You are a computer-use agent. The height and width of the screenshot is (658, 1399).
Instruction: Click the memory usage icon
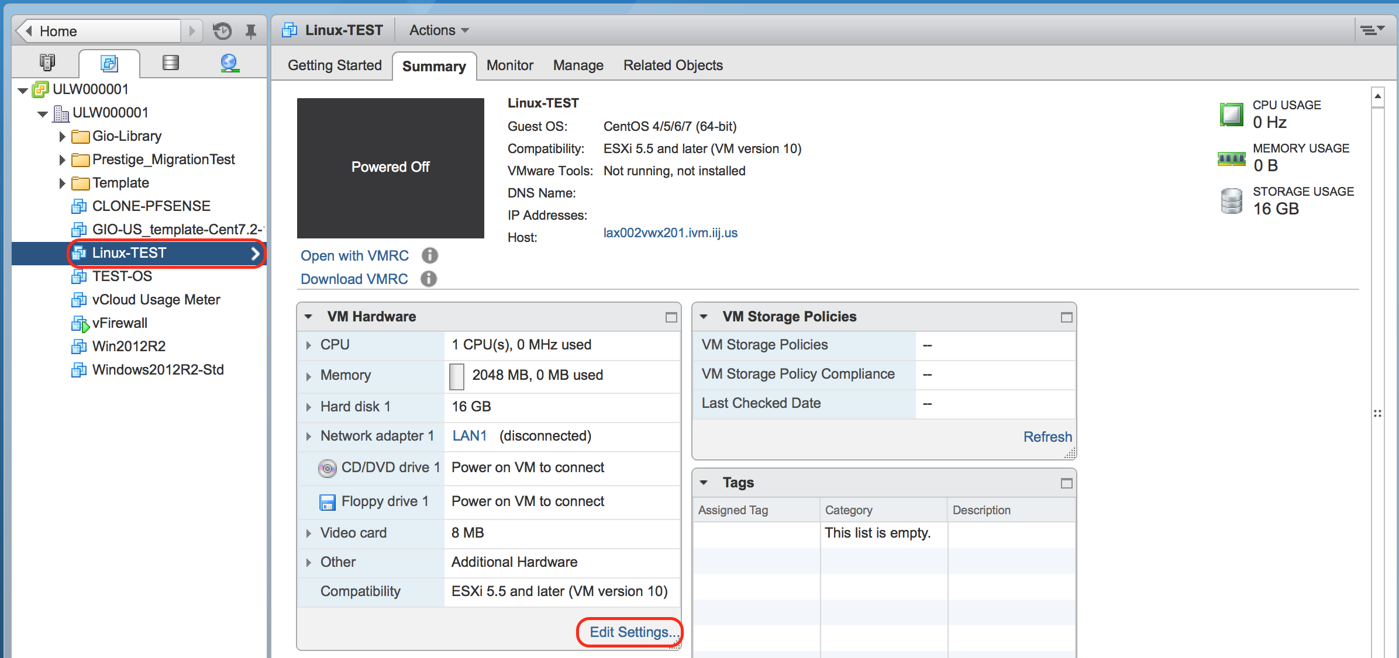(1232, 158)
